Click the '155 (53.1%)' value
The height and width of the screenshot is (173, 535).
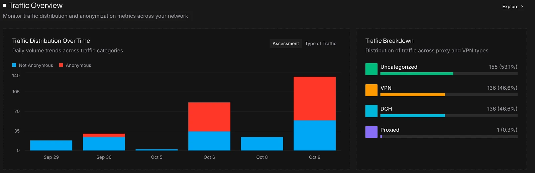point(503,67)
